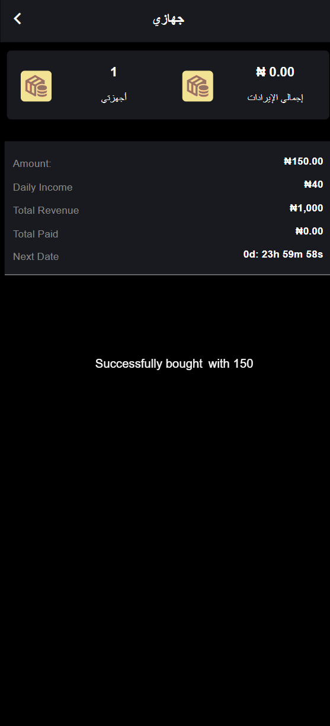The image size is (330, 726).
Task: Click the ₦0.00 total paid value
Action: (309, 231)
